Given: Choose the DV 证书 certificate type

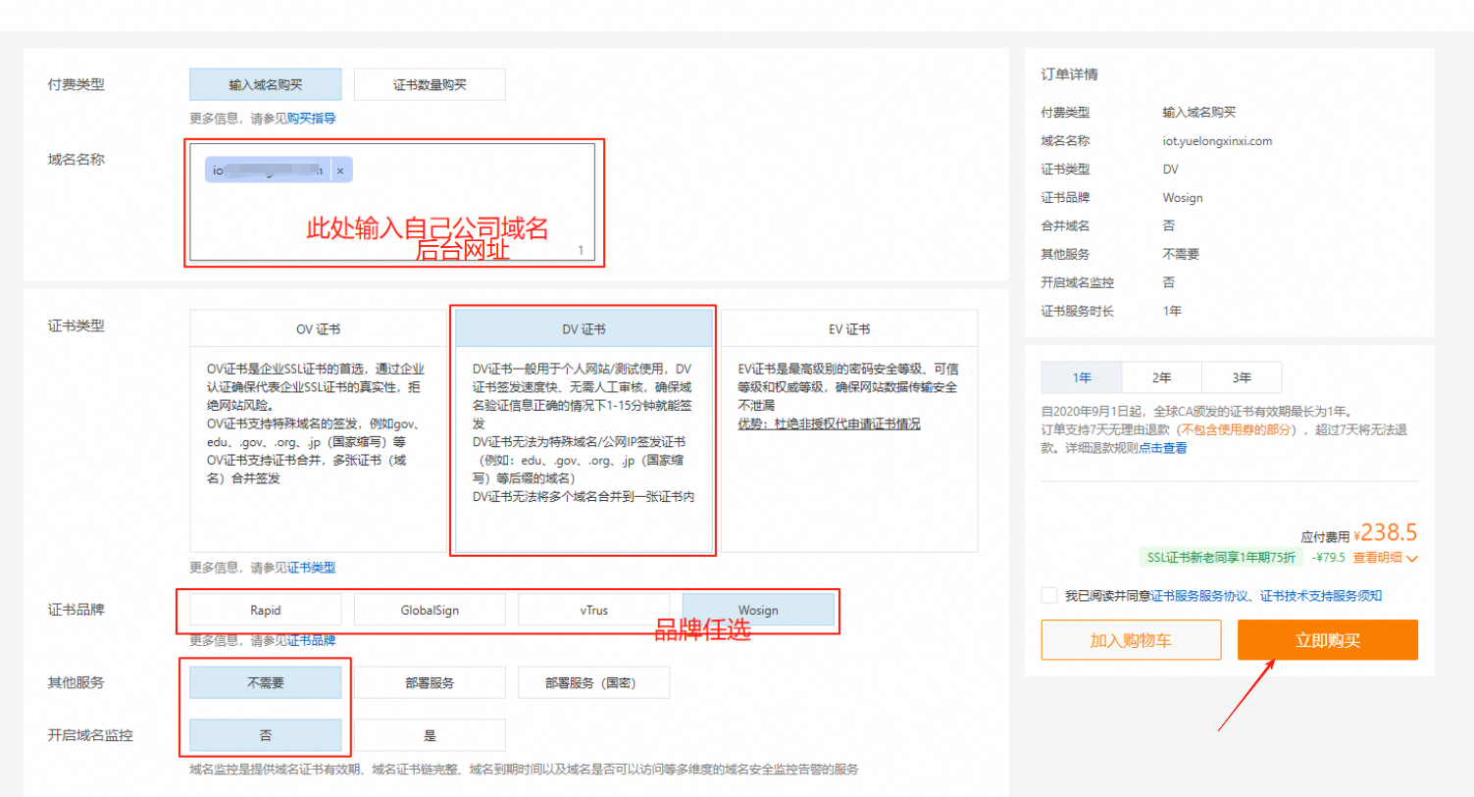Looking at the screenshot, I should click(584, 329).
